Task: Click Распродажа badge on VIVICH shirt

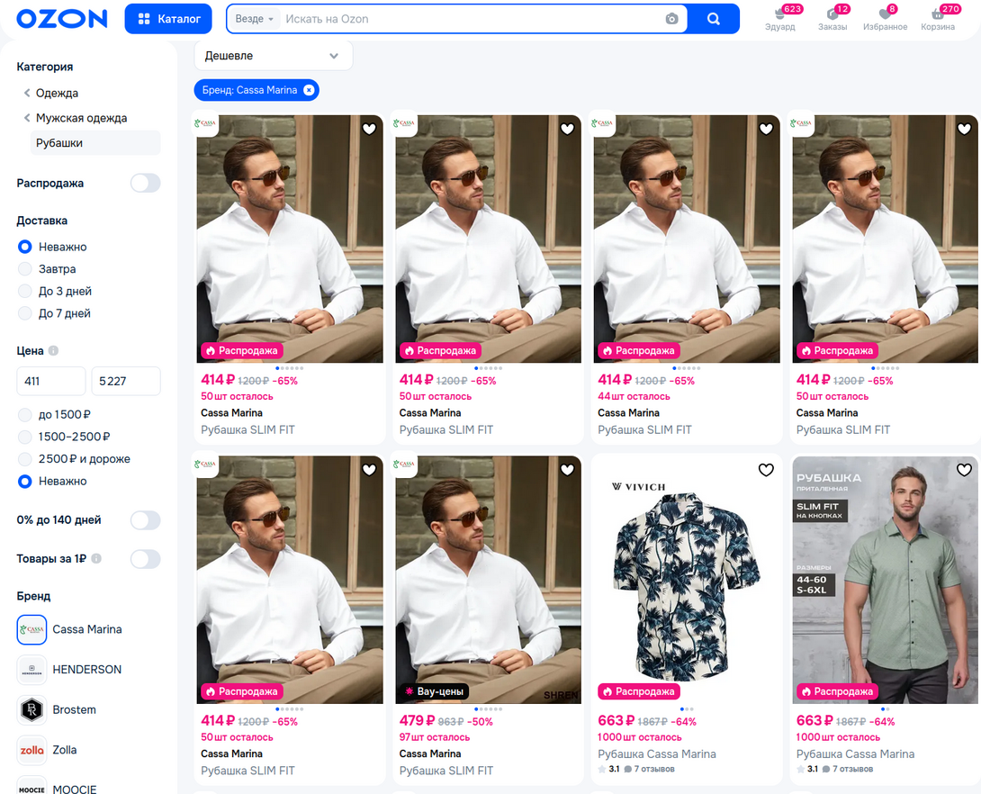Action: [639, 691]
